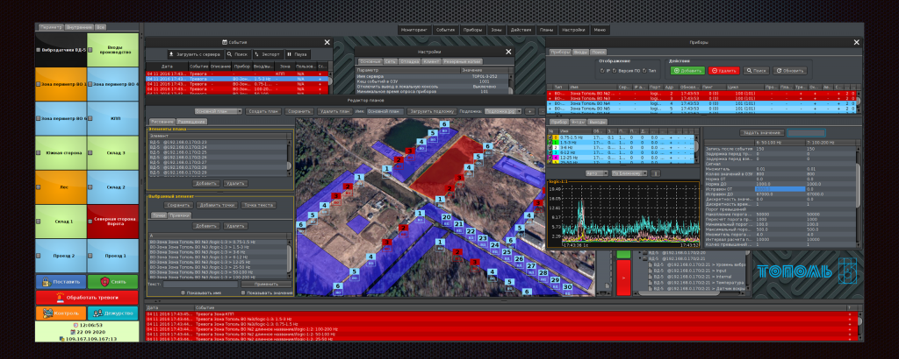The image size is (899, 359).
Task: Expand the Авто dropdown below channel list
Action: [597, 173]
